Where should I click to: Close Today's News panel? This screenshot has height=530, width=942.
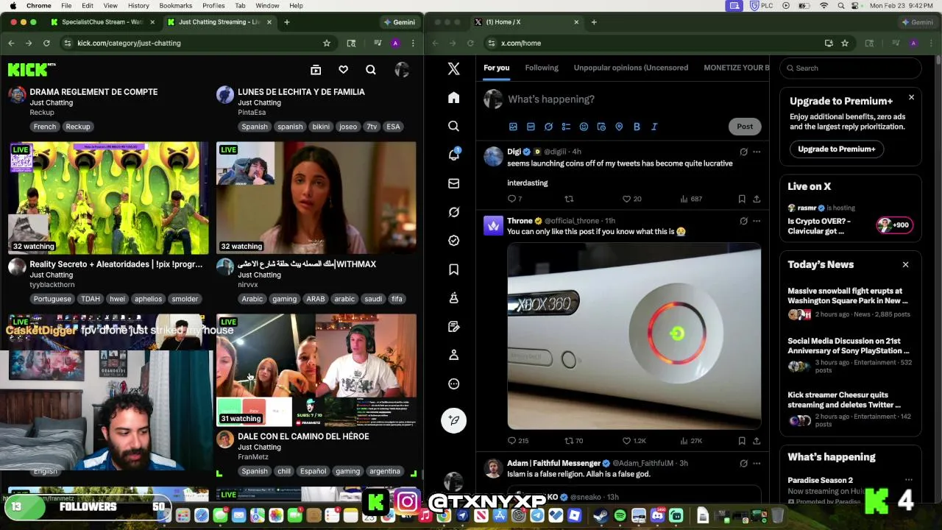coord(905,264)
